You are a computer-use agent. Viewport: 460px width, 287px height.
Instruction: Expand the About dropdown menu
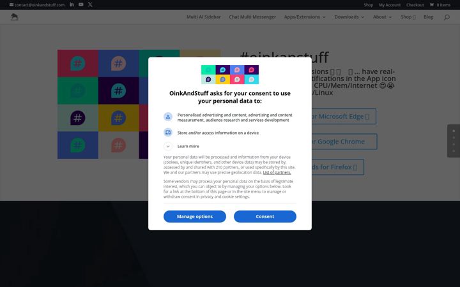[x=382, y=17]
